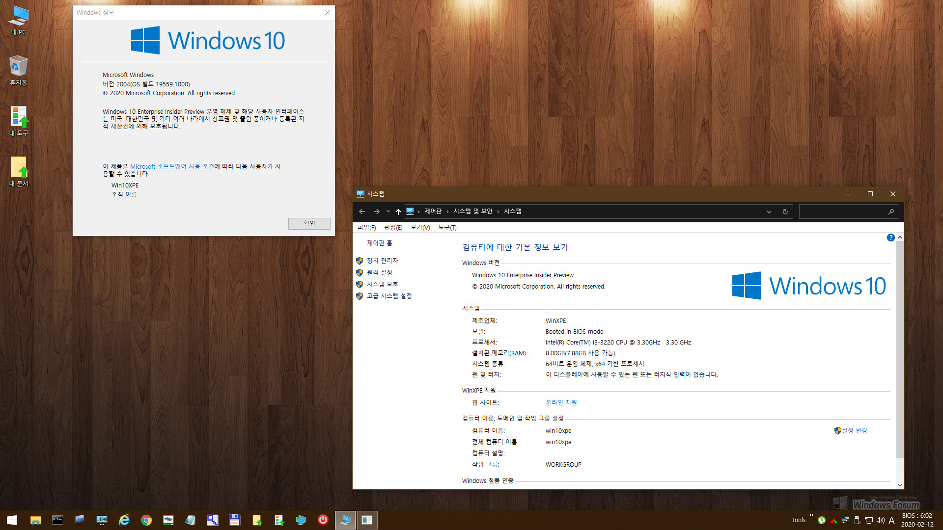
Task: Click the Tools toolbar label
Action: (798, 520)
